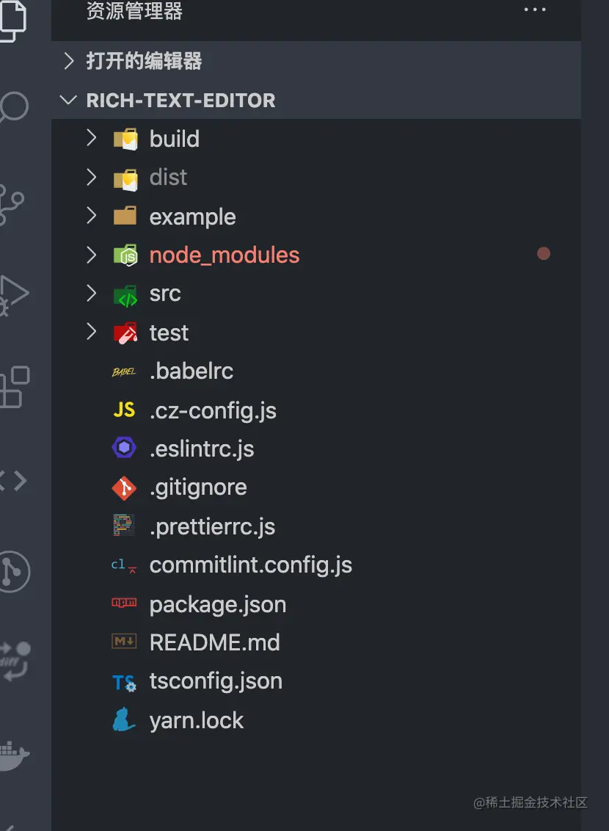
Task: Open the package.json file
Action: (217, 605)
